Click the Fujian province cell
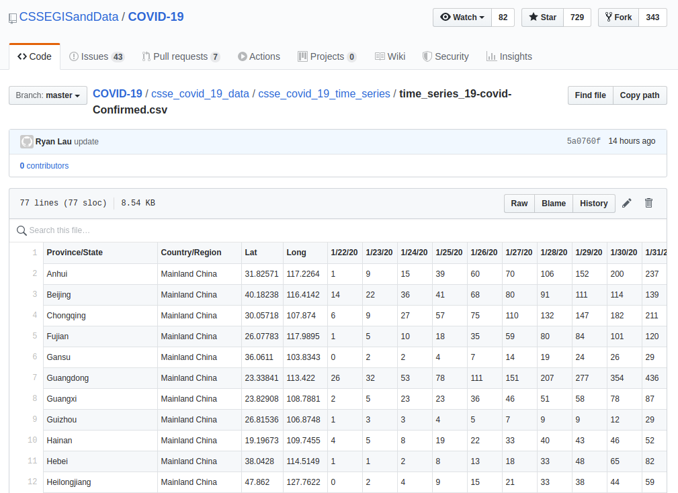 click(x=100, y=336)
